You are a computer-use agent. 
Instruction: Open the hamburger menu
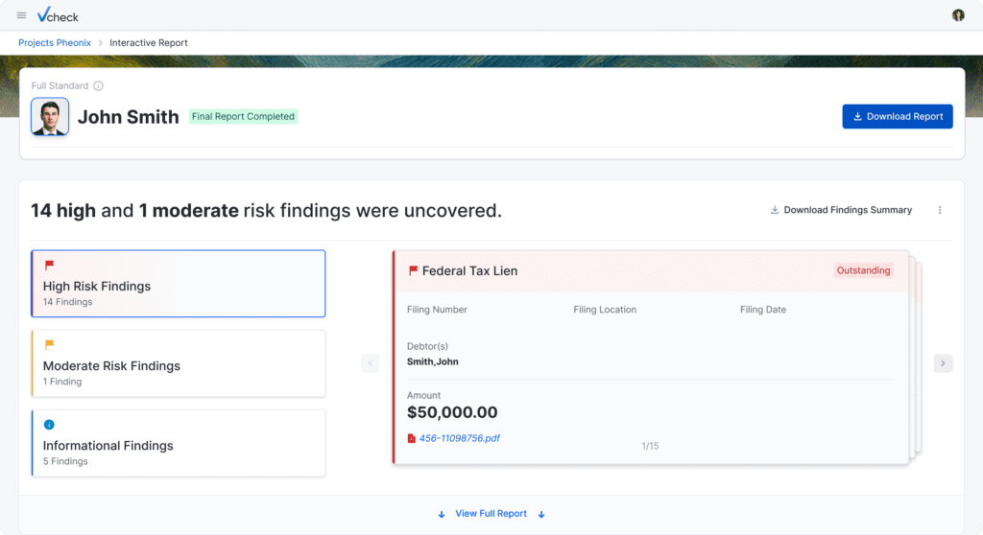[x=21, y=15]
